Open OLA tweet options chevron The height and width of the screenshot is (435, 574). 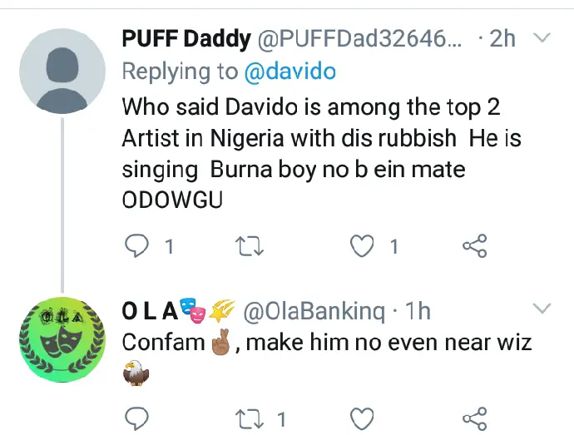542,309
